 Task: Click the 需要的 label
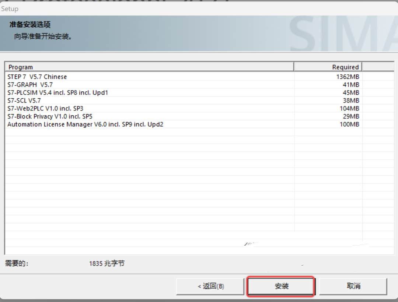pyautogui.click(x=17, y=263)
